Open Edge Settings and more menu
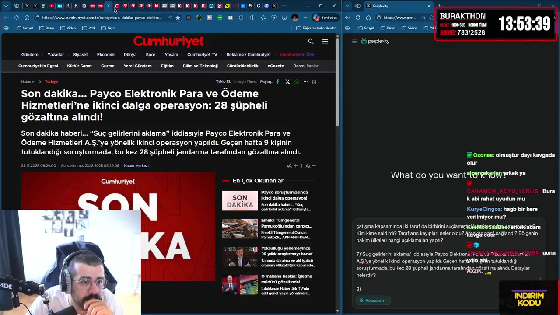The height and width of the screenshot is (315, 560). pos(305,17)
